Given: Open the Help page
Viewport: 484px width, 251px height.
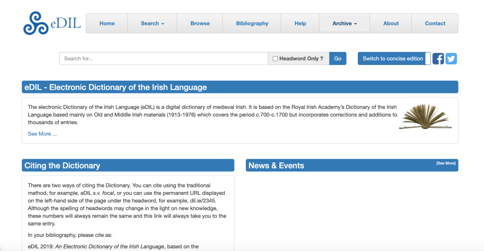Looking at the screenshot, I should [300, 23].
